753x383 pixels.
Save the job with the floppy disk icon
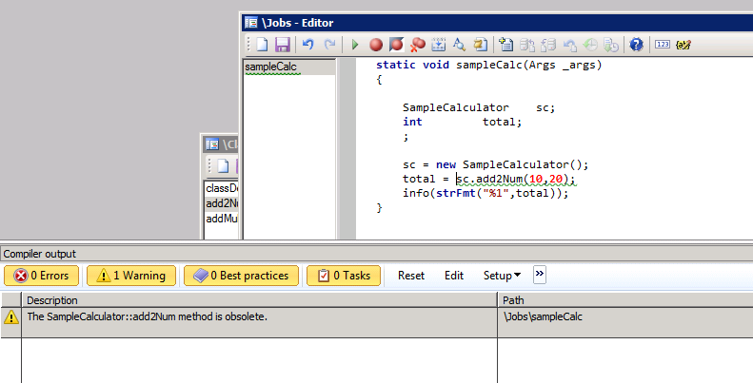pyautogui.click(x=282, y=45)
